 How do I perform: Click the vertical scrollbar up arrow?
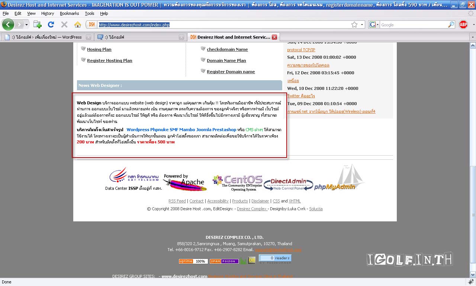point(473,46)
